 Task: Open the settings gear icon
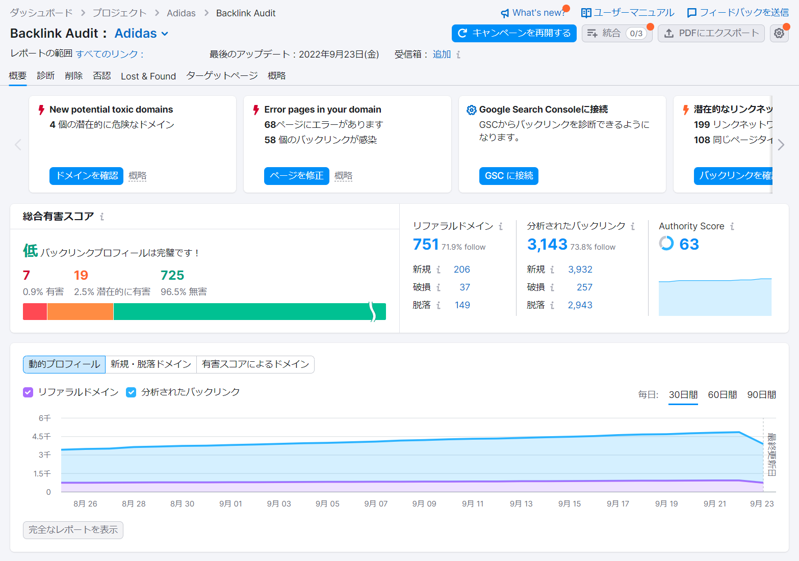pos(779,33)
